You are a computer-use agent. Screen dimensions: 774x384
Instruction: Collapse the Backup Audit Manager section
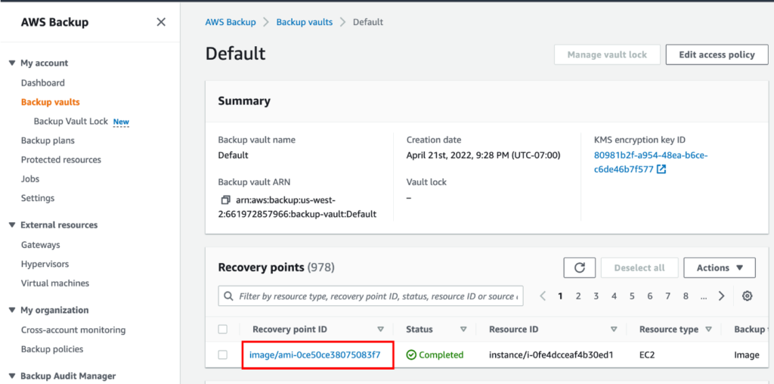coord(12,376)
